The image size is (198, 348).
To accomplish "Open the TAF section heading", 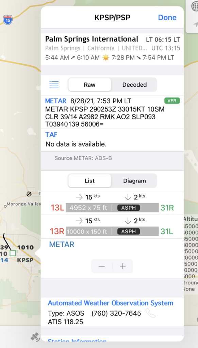I will point(51,135).
